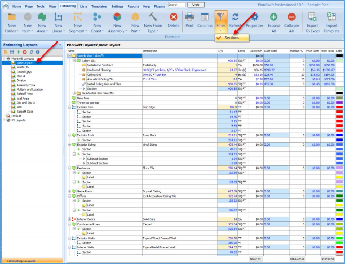Image resolution: width=345 pixels, height=264 pixels.
Task: Open the Page tab
Action: (x=29, y=6)
